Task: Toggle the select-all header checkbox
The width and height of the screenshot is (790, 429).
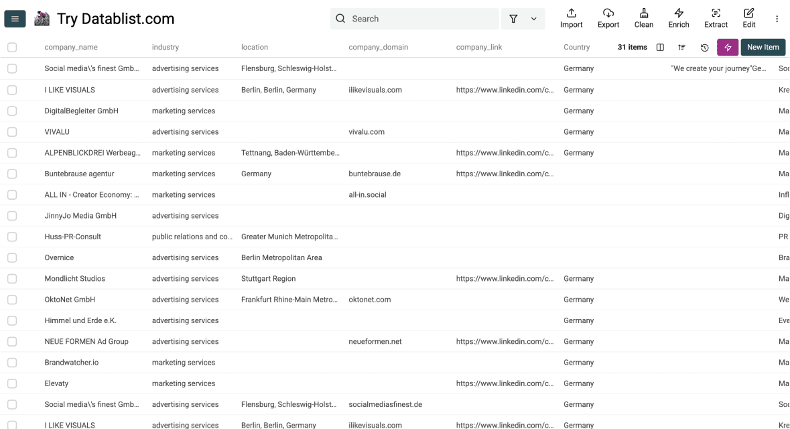Action: (x=12, y=48)
